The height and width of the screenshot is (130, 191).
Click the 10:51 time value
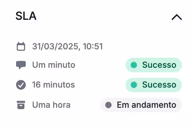coord(93,47)
